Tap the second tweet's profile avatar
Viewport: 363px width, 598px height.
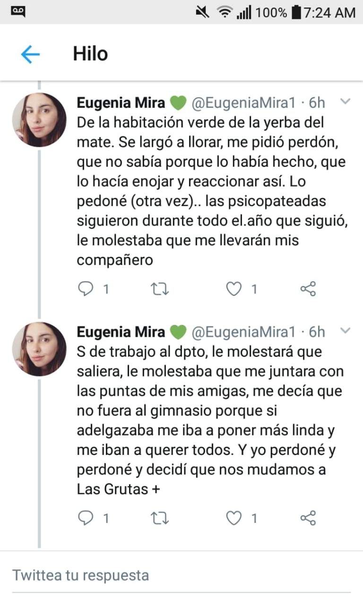point(39,349)
